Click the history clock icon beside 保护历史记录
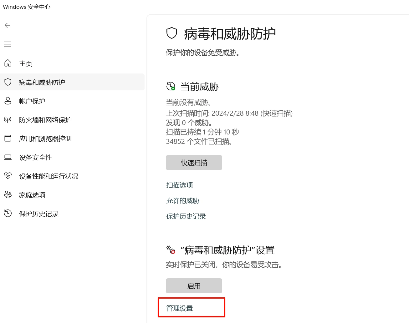 [x=8, y=213]
